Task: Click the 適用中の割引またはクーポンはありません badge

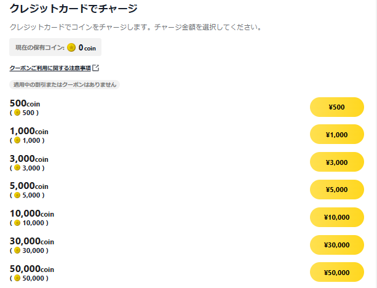Action: click(x=65, y=85)
